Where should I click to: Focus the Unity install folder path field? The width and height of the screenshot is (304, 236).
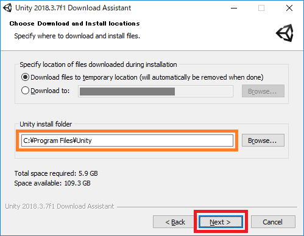(127, 141)
